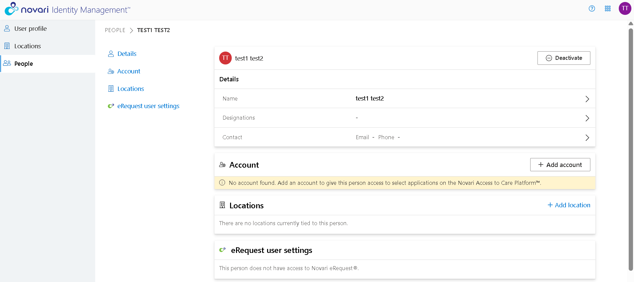
Task: Open User profile in the sidebar
Action: pyautogui.click(x=48, y=29)
